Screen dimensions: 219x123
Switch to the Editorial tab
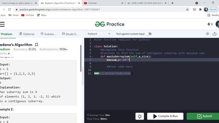click(x=27, y=34)
